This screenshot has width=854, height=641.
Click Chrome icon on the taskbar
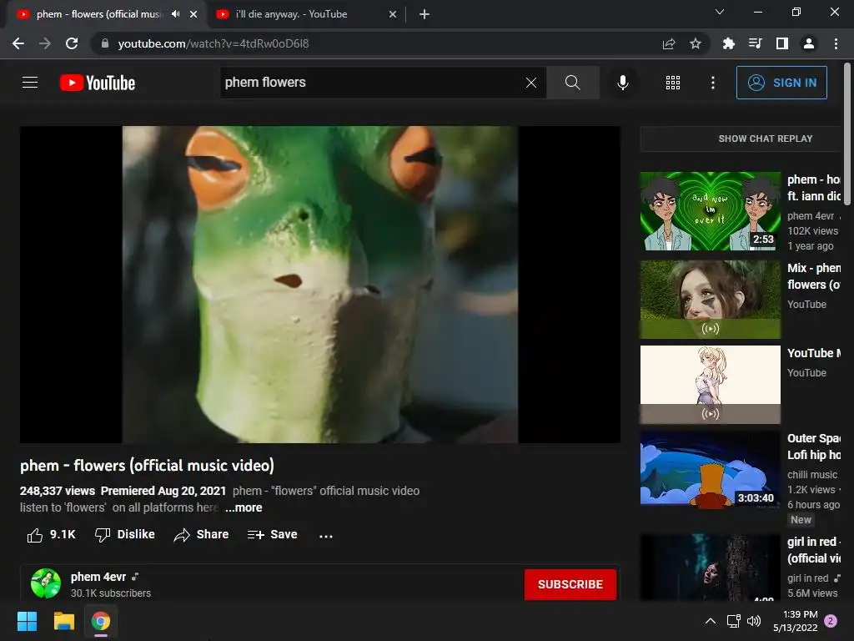point(101,621)
